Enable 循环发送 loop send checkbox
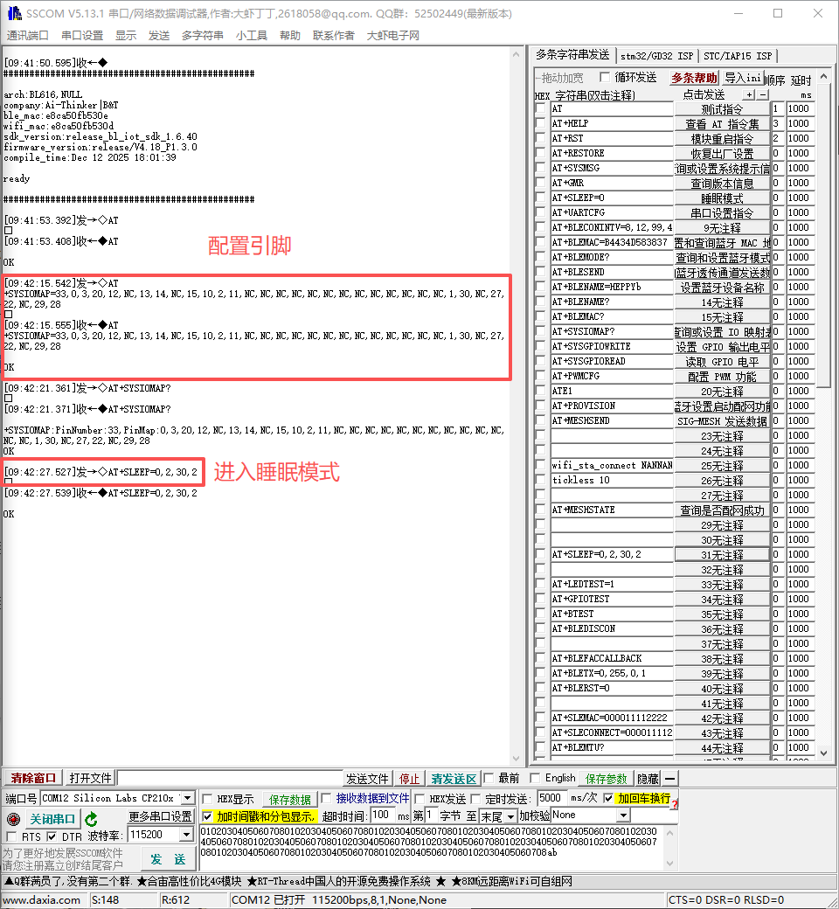The height and width of the screenshot is (909, 839). (605, 77)
